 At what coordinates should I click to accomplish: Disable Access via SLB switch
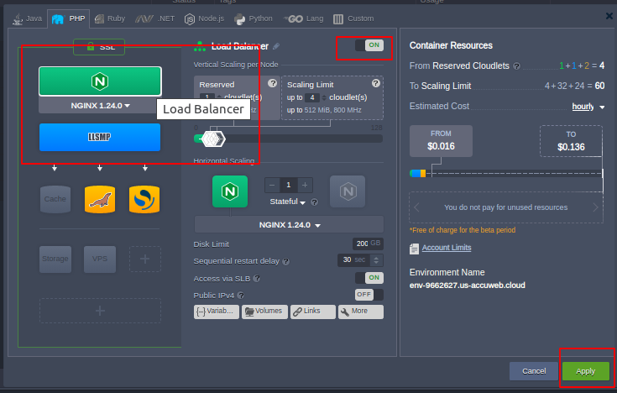pos(369,278)
